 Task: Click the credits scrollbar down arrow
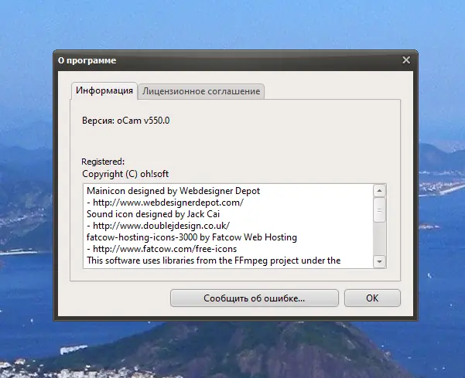click(x=379, y=261)
